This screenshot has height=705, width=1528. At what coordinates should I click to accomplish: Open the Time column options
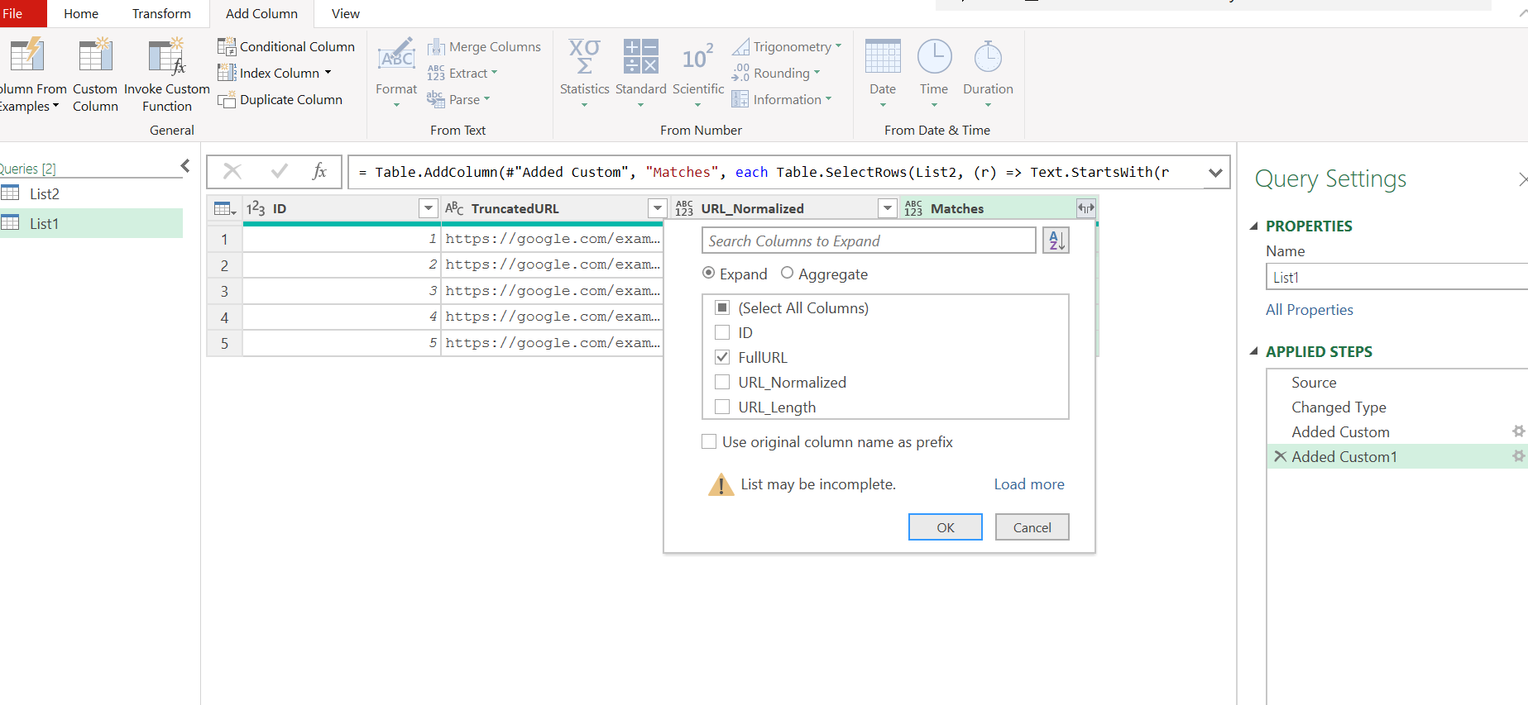[x=934, y=74]
